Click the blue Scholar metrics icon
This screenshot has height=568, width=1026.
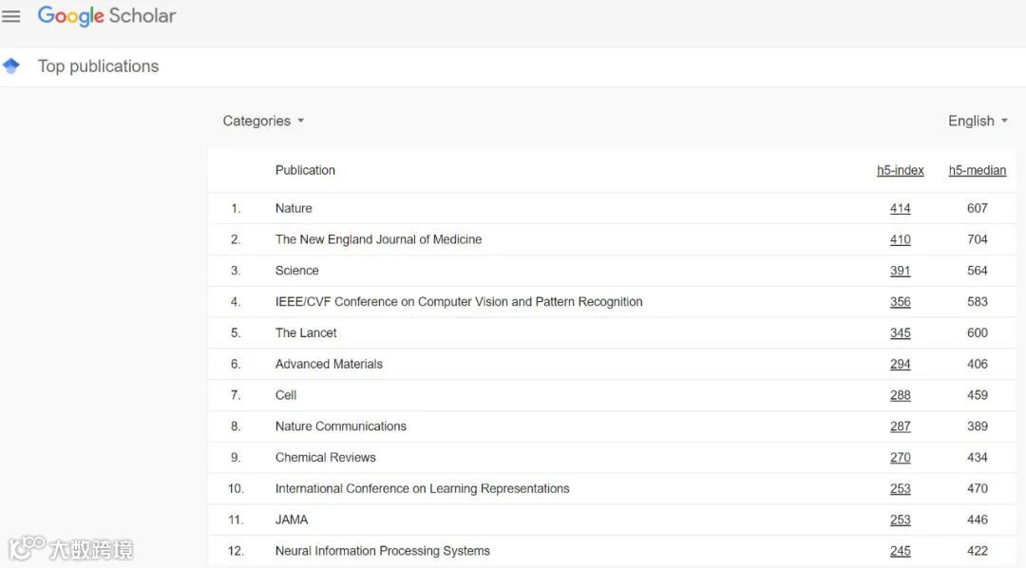coord(11,66)
